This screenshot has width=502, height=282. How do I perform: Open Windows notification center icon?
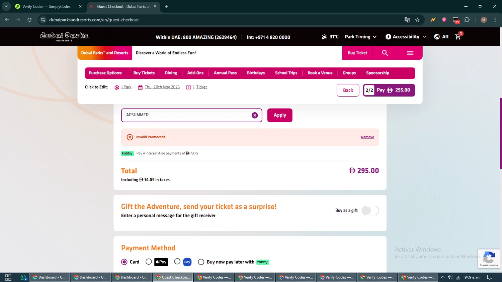click(490, 277)
